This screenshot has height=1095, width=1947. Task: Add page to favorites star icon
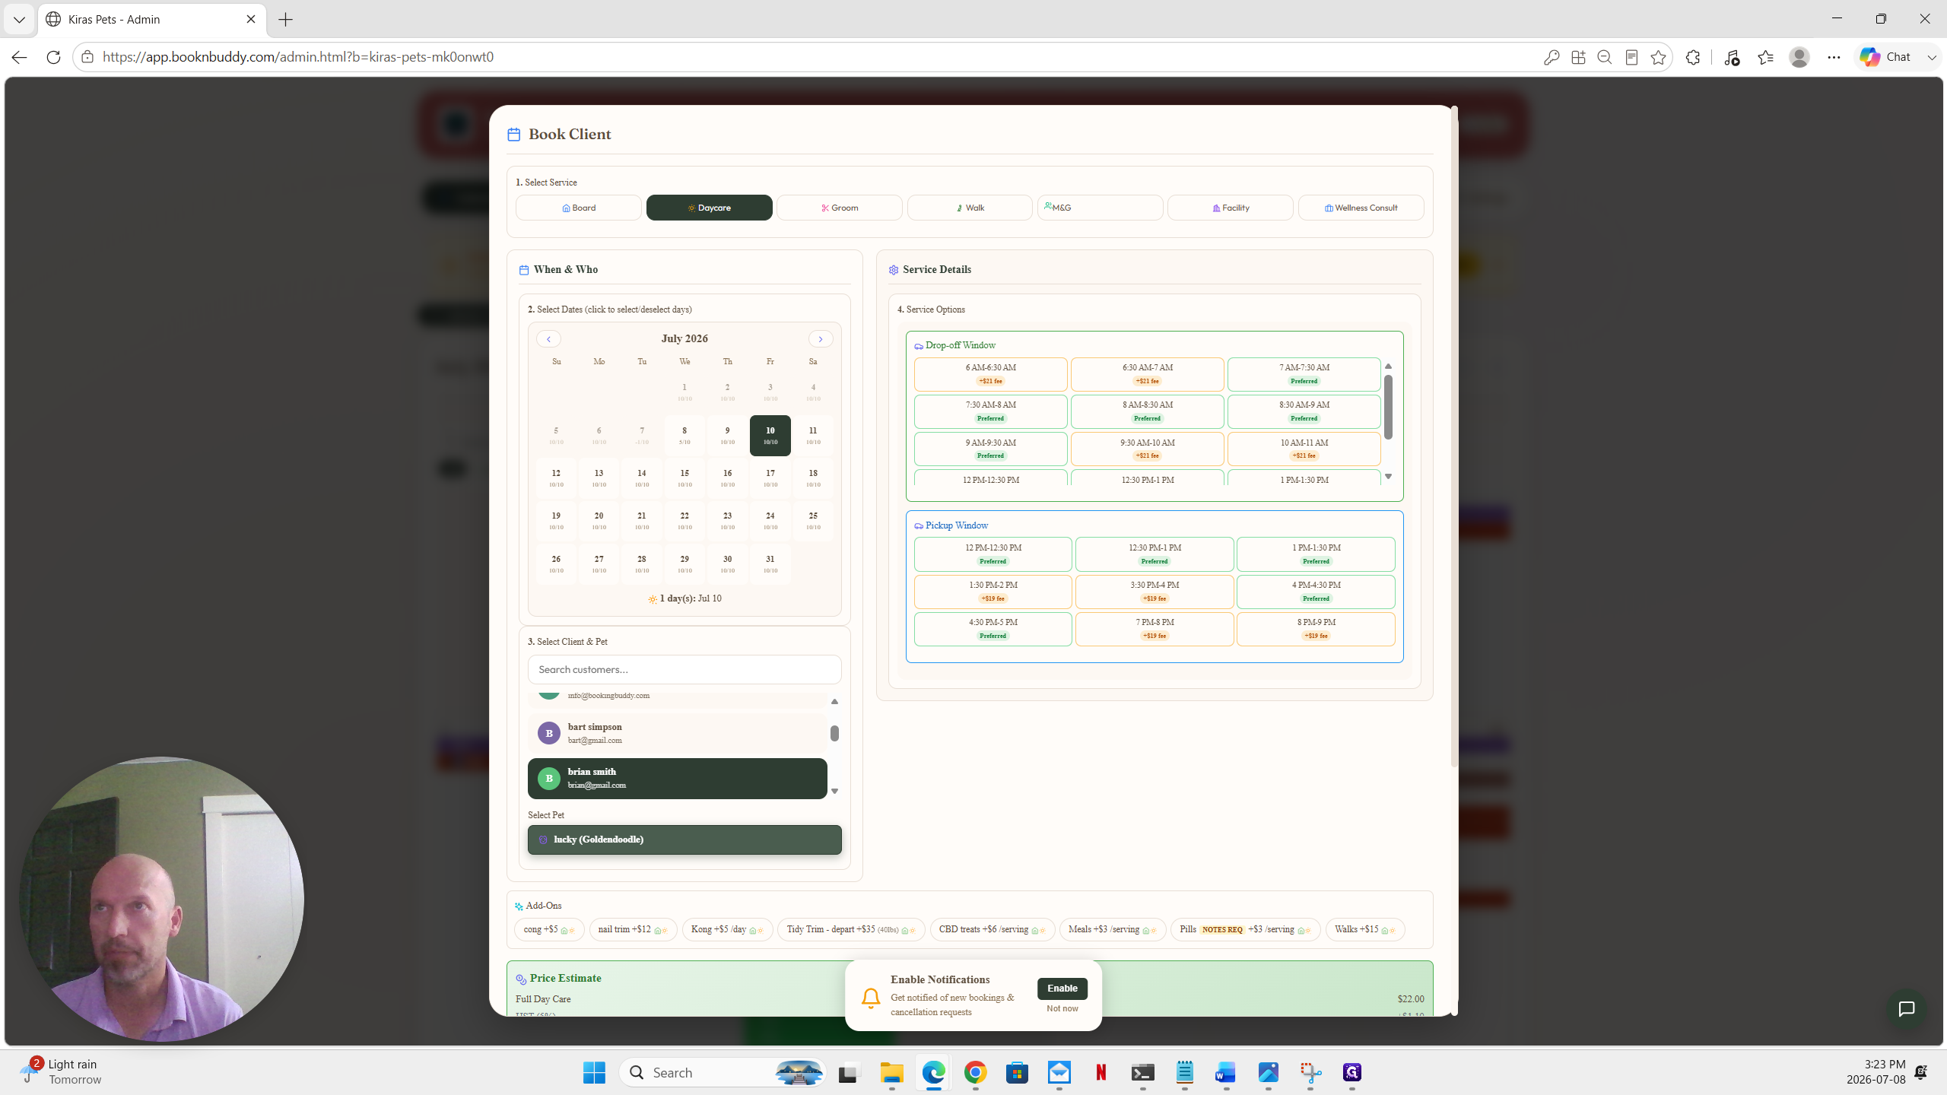1658,57
